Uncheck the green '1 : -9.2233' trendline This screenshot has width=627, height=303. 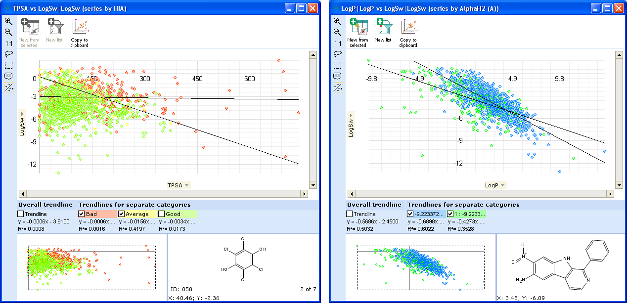coord(450,214)
